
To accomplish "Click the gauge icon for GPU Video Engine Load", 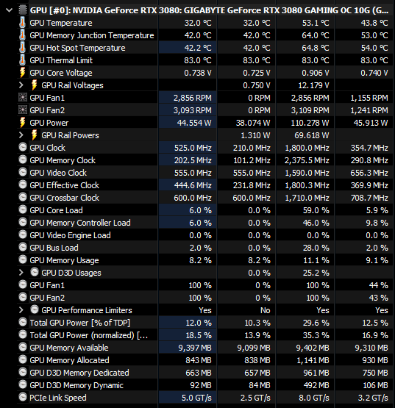I will pyautogui.click(x=23, y=235).
